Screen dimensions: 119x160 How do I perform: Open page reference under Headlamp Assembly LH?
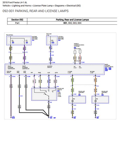pos(80,95)
